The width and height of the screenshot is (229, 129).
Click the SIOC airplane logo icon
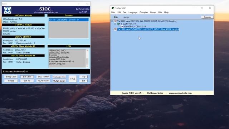(x=8, y=10)
